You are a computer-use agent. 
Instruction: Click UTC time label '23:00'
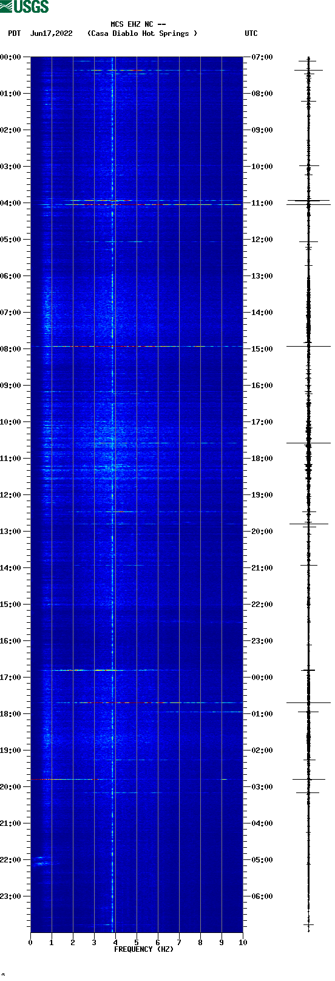(262, 641)
